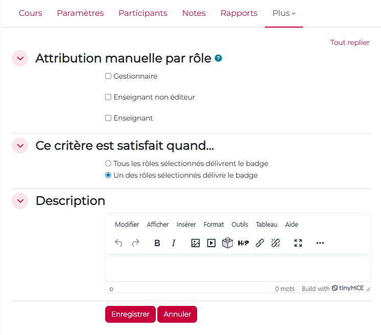Collapse the Description section
381x335 pixels.
pyautogui.click(x=20, y=201)
